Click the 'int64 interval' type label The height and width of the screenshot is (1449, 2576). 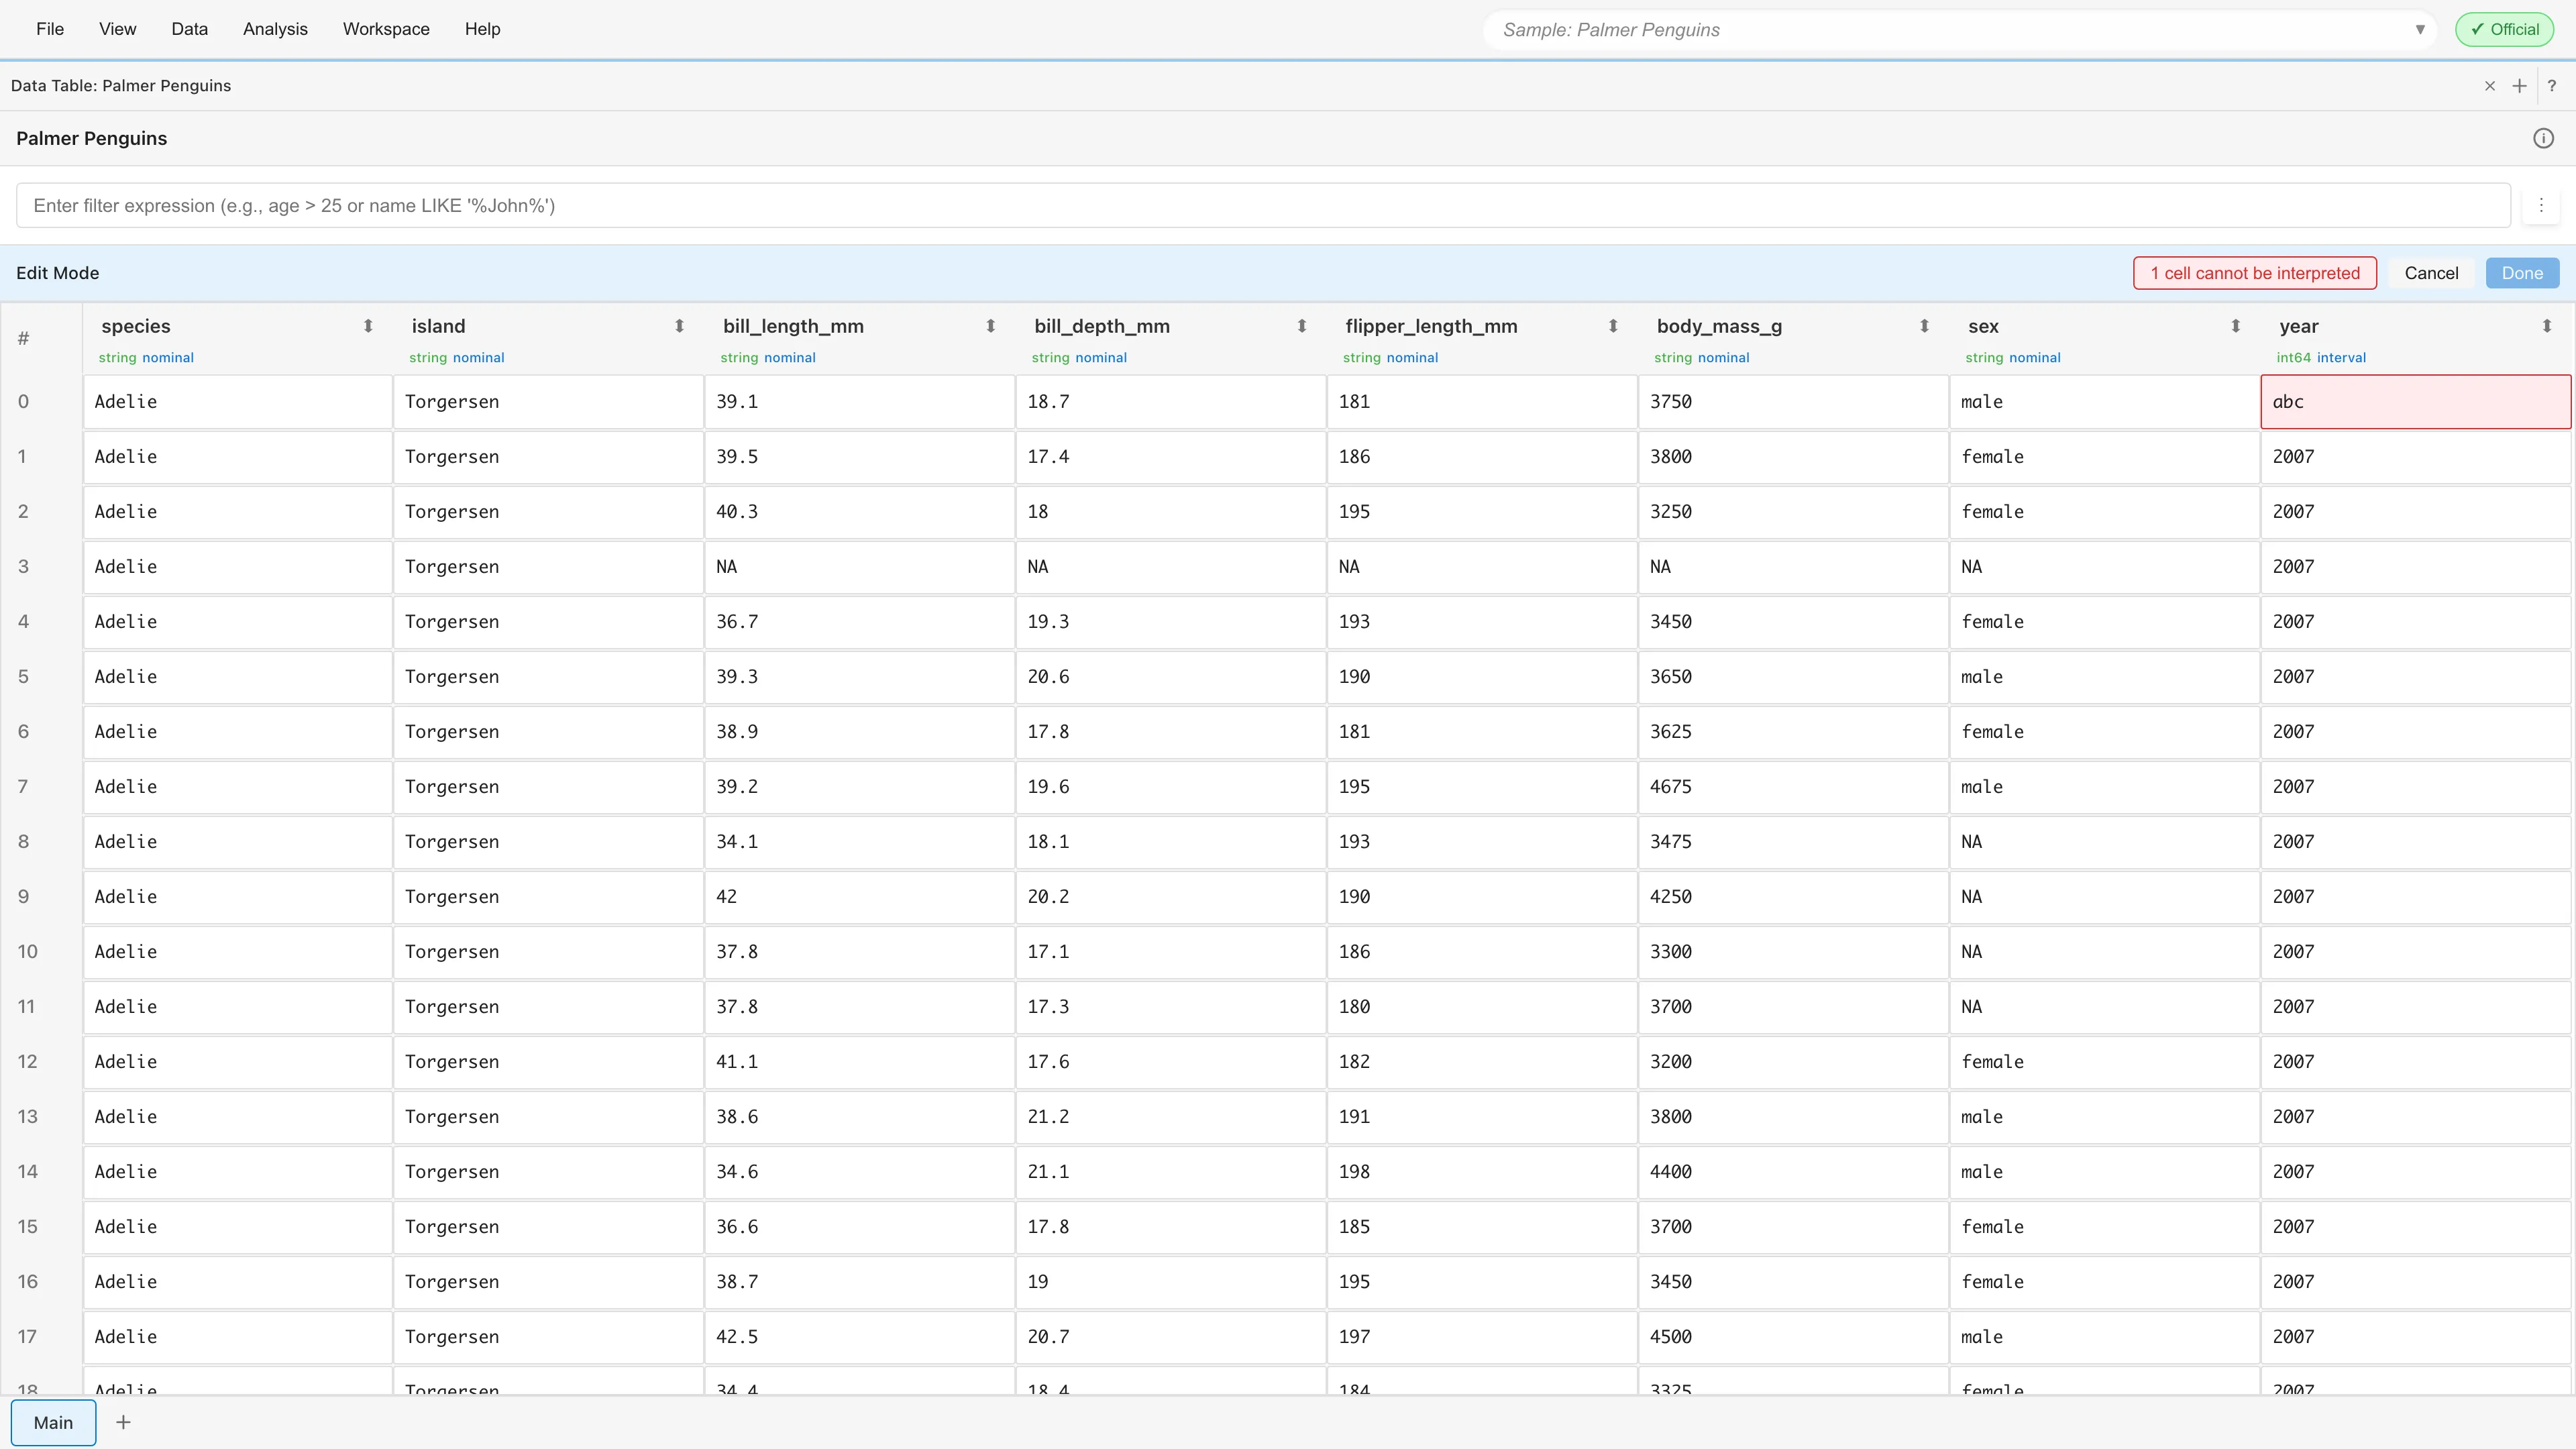coord(2321,358)
